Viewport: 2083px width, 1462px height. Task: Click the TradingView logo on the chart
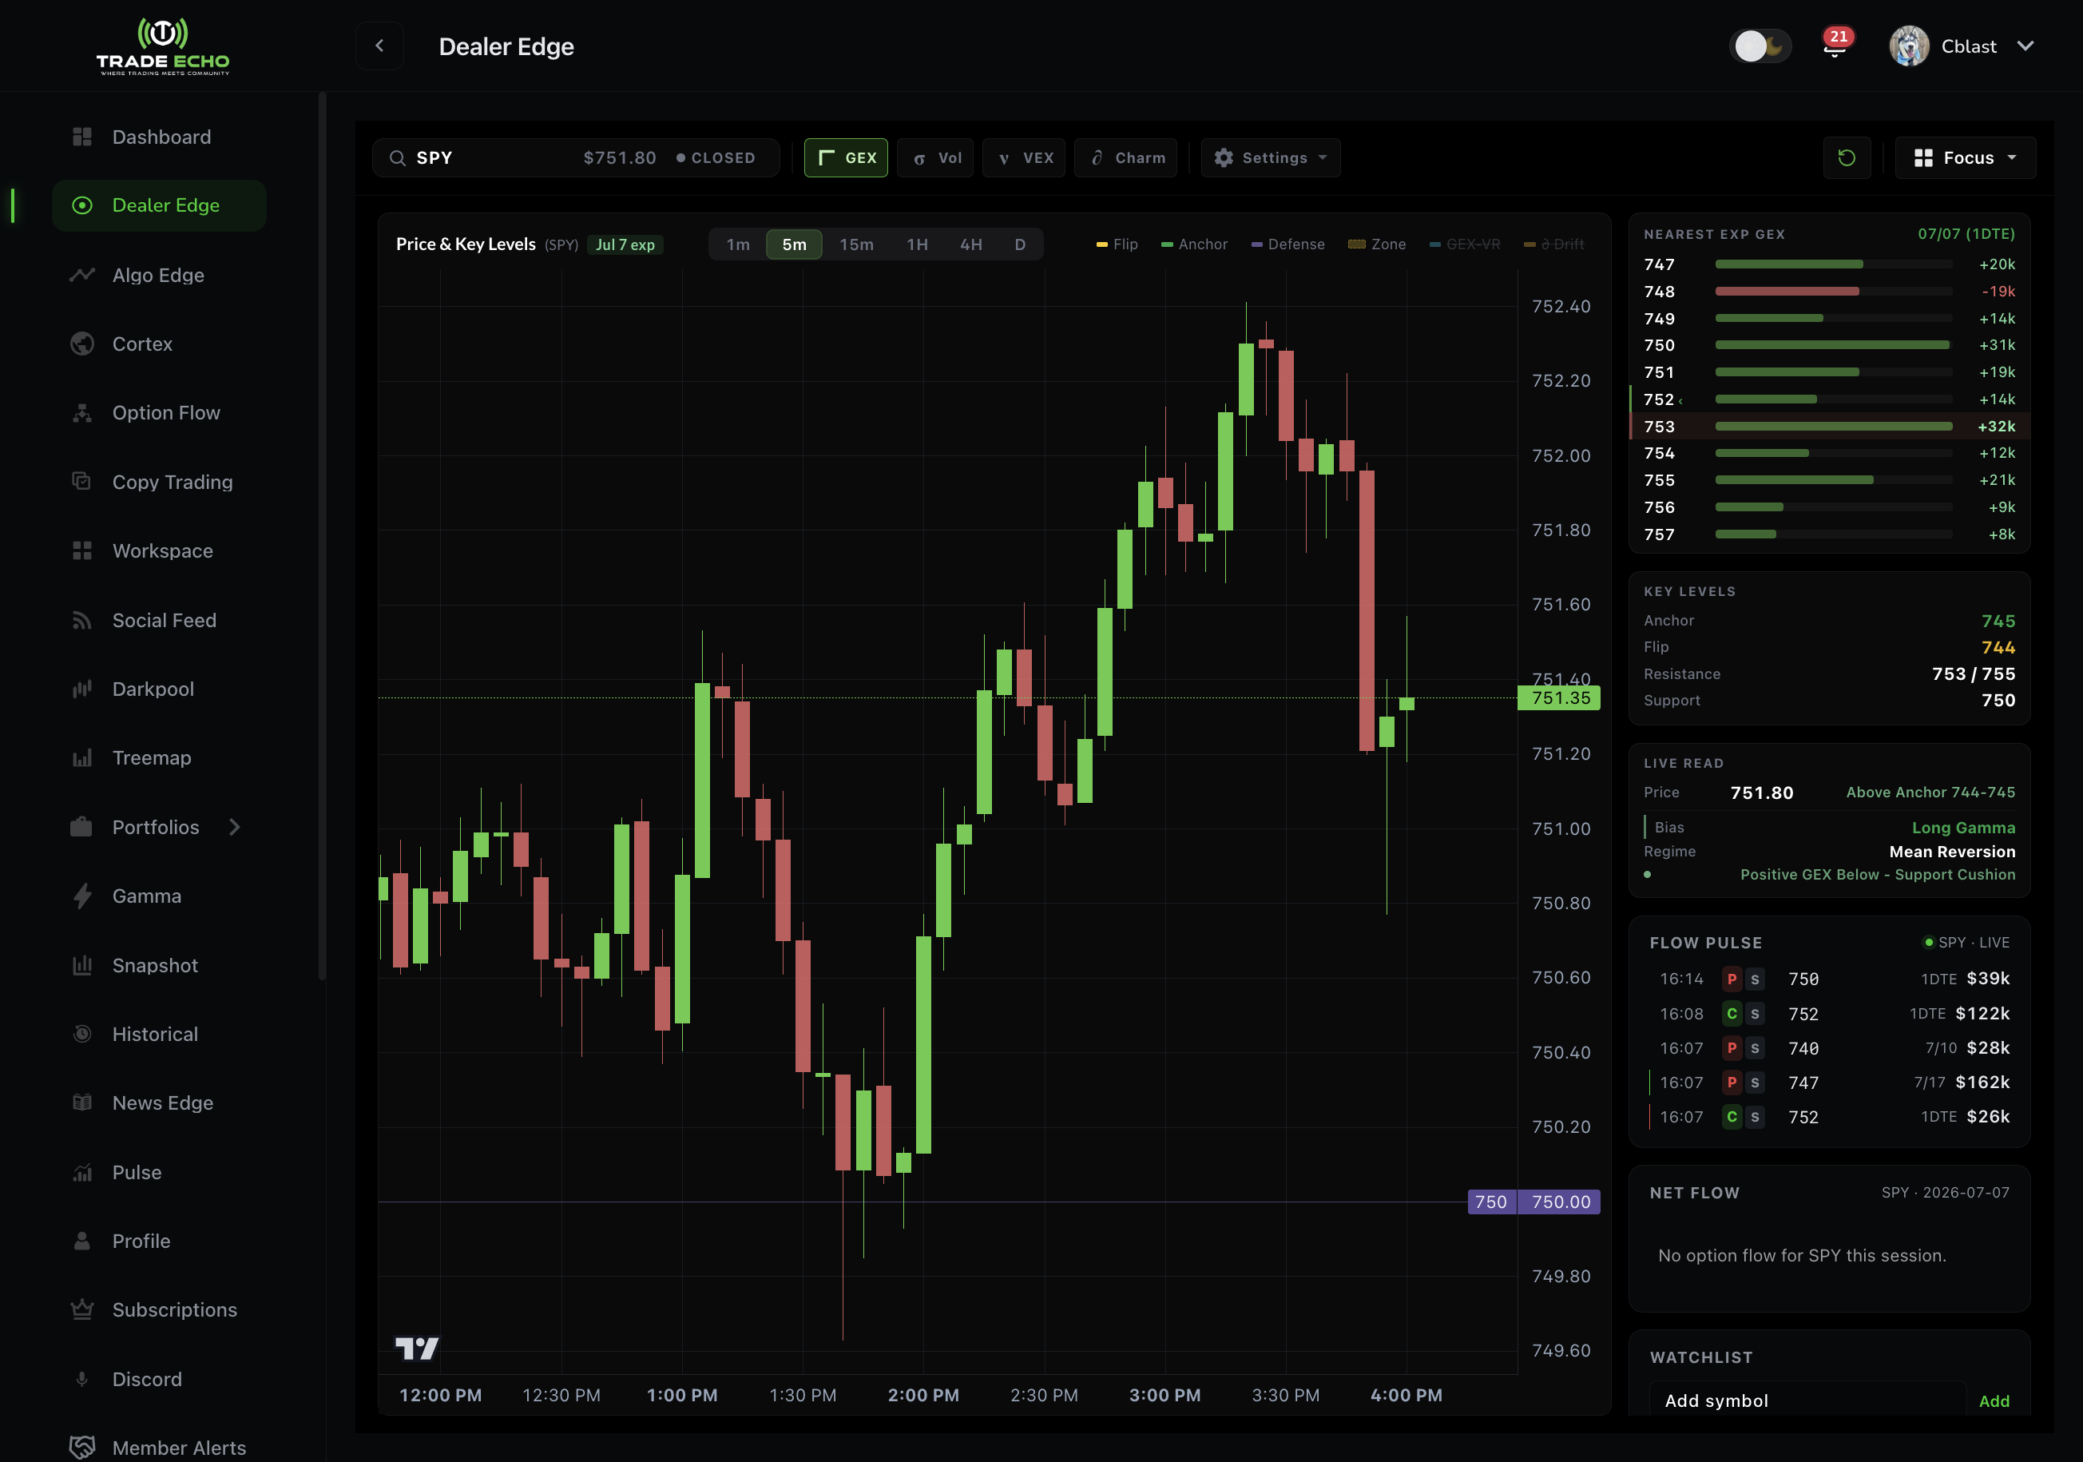[x=416, y=1349]
